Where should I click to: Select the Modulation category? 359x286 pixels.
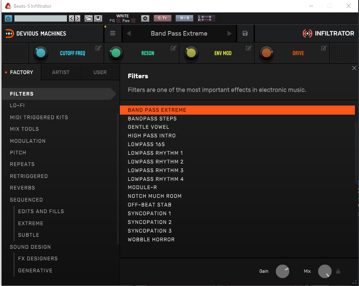(x=28, y=141)
